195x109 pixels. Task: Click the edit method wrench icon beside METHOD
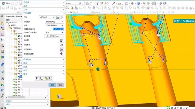[x=62, y=18]
